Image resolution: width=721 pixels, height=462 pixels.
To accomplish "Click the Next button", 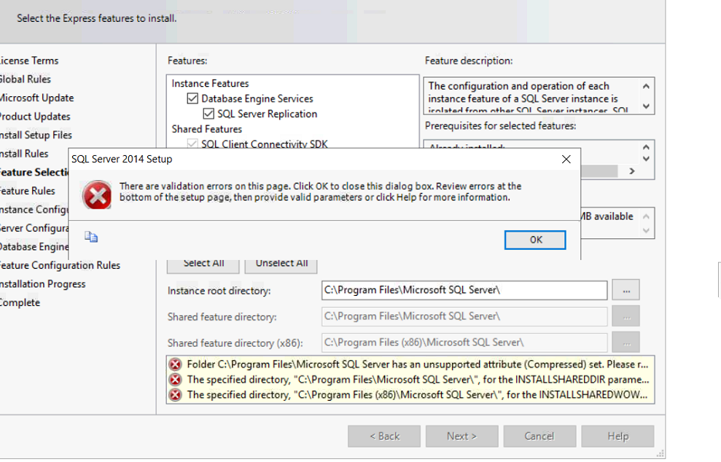I will click(x=461, y=436).
